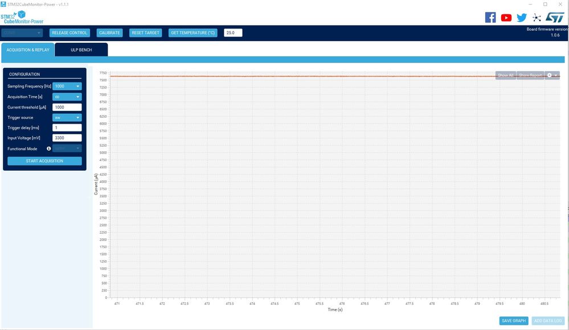569x330 pixels.
Task: Focus the Input Voltage input field
Action: click(67, 138)
